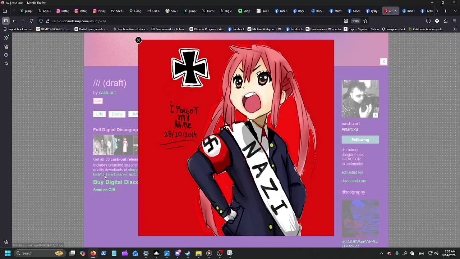Open Discord from the taskbar

[x=178, y=253]
